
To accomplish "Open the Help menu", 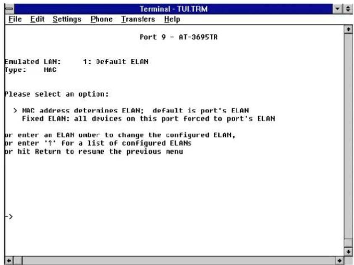I will click(x=172, y=19).
